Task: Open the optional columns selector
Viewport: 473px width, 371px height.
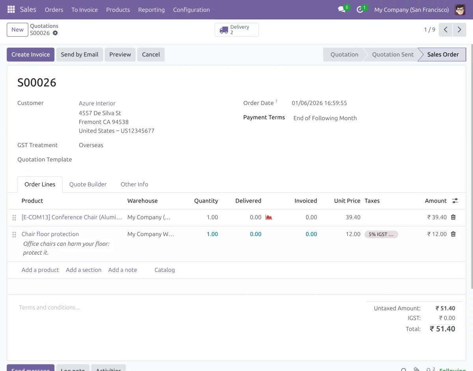Action: pos(455,201)
